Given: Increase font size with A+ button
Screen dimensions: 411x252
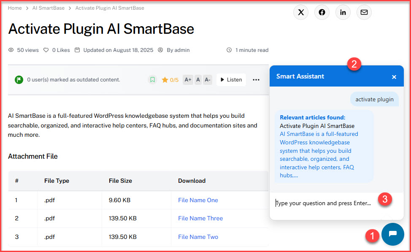Looking at the screenshot, I should click(x=188, y=79).
